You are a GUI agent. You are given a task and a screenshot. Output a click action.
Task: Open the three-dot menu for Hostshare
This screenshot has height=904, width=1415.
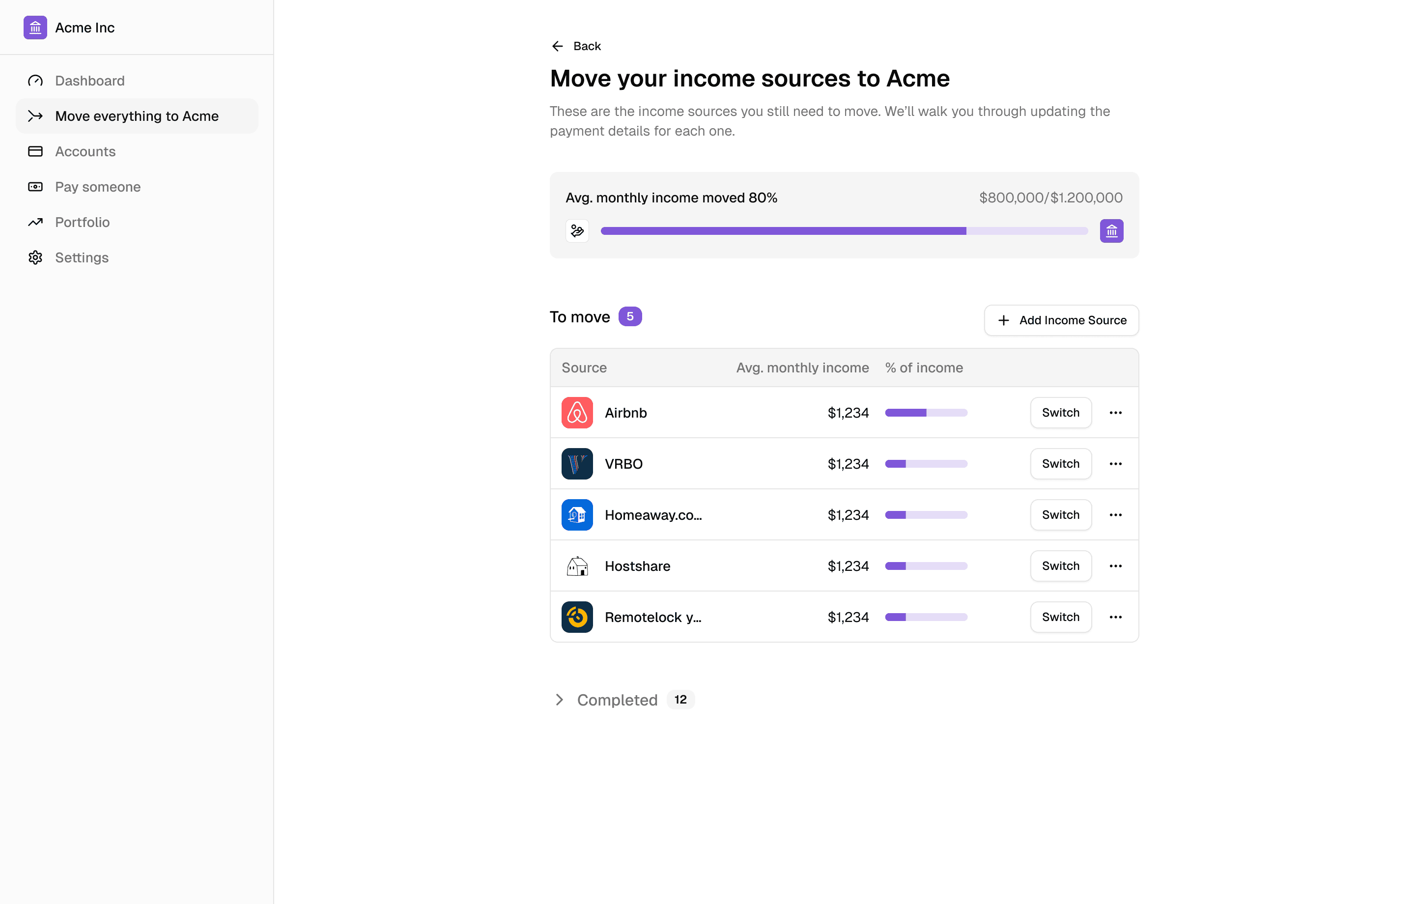click(1115, 566)
